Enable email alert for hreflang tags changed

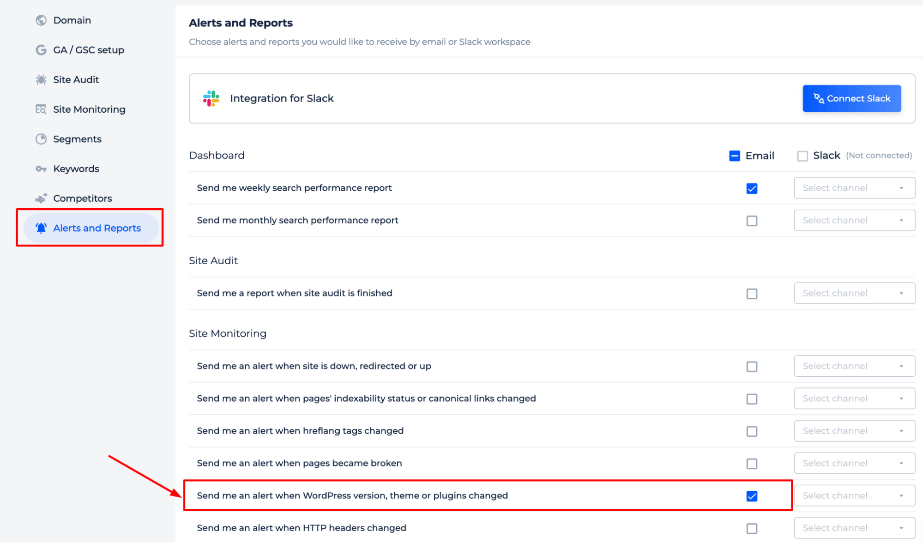(752, 431)
